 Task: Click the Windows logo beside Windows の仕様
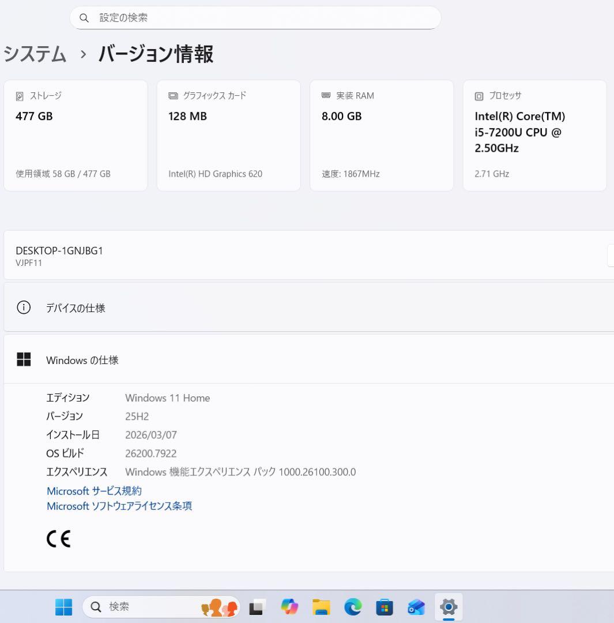click(x=24, y=359)
